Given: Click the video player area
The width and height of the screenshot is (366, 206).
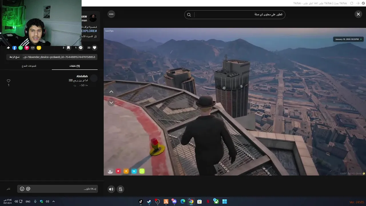Looking at the screenshot, I should 235,102.
